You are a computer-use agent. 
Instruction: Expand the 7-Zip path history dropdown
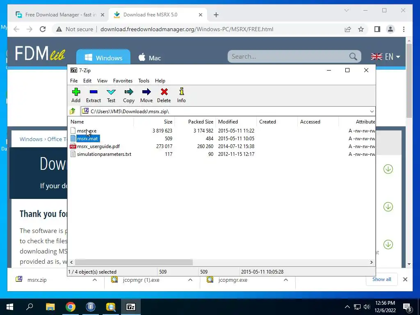coord(372,112)
